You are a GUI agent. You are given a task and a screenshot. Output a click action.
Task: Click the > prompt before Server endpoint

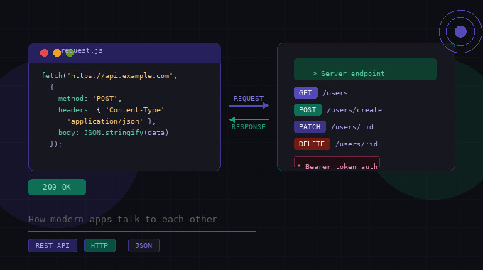point(315,74)
